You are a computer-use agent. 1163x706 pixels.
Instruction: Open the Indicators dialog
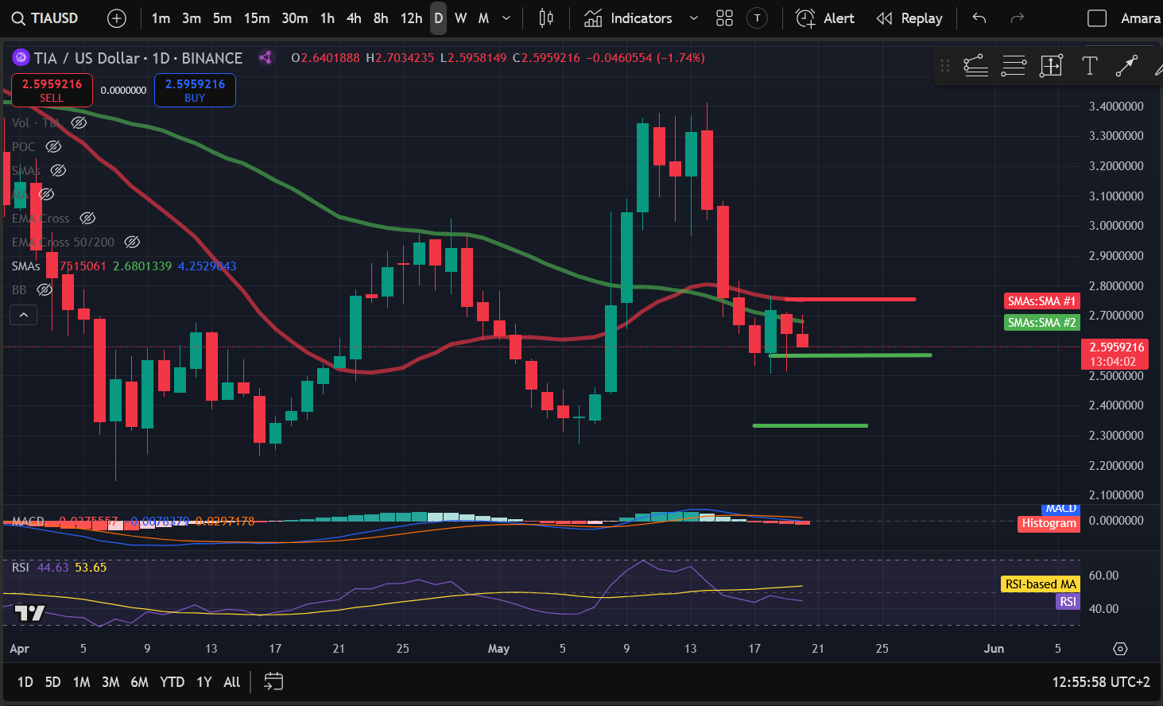[628, 18]
